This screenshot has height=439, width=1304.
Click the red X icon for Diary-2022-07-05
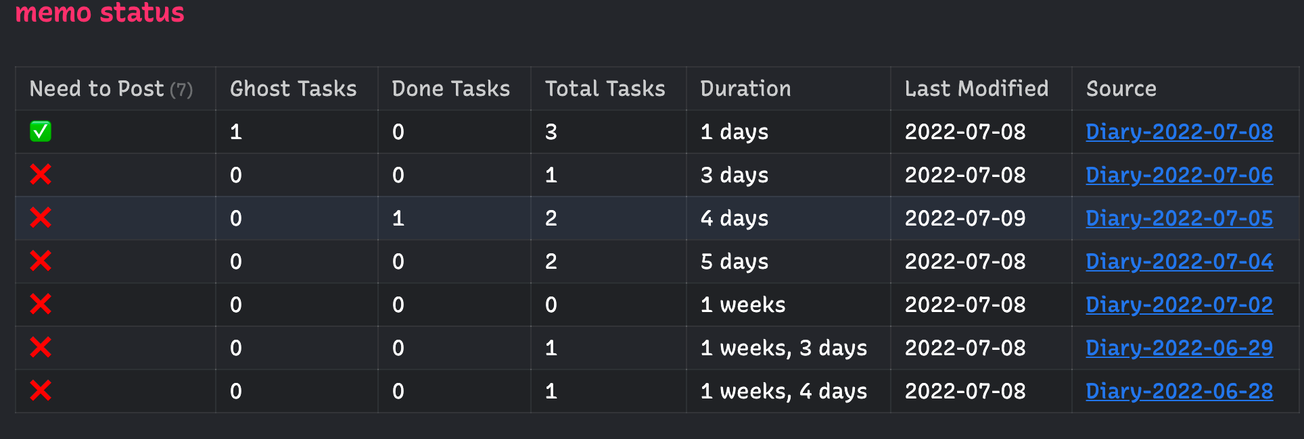click(41, 218)
